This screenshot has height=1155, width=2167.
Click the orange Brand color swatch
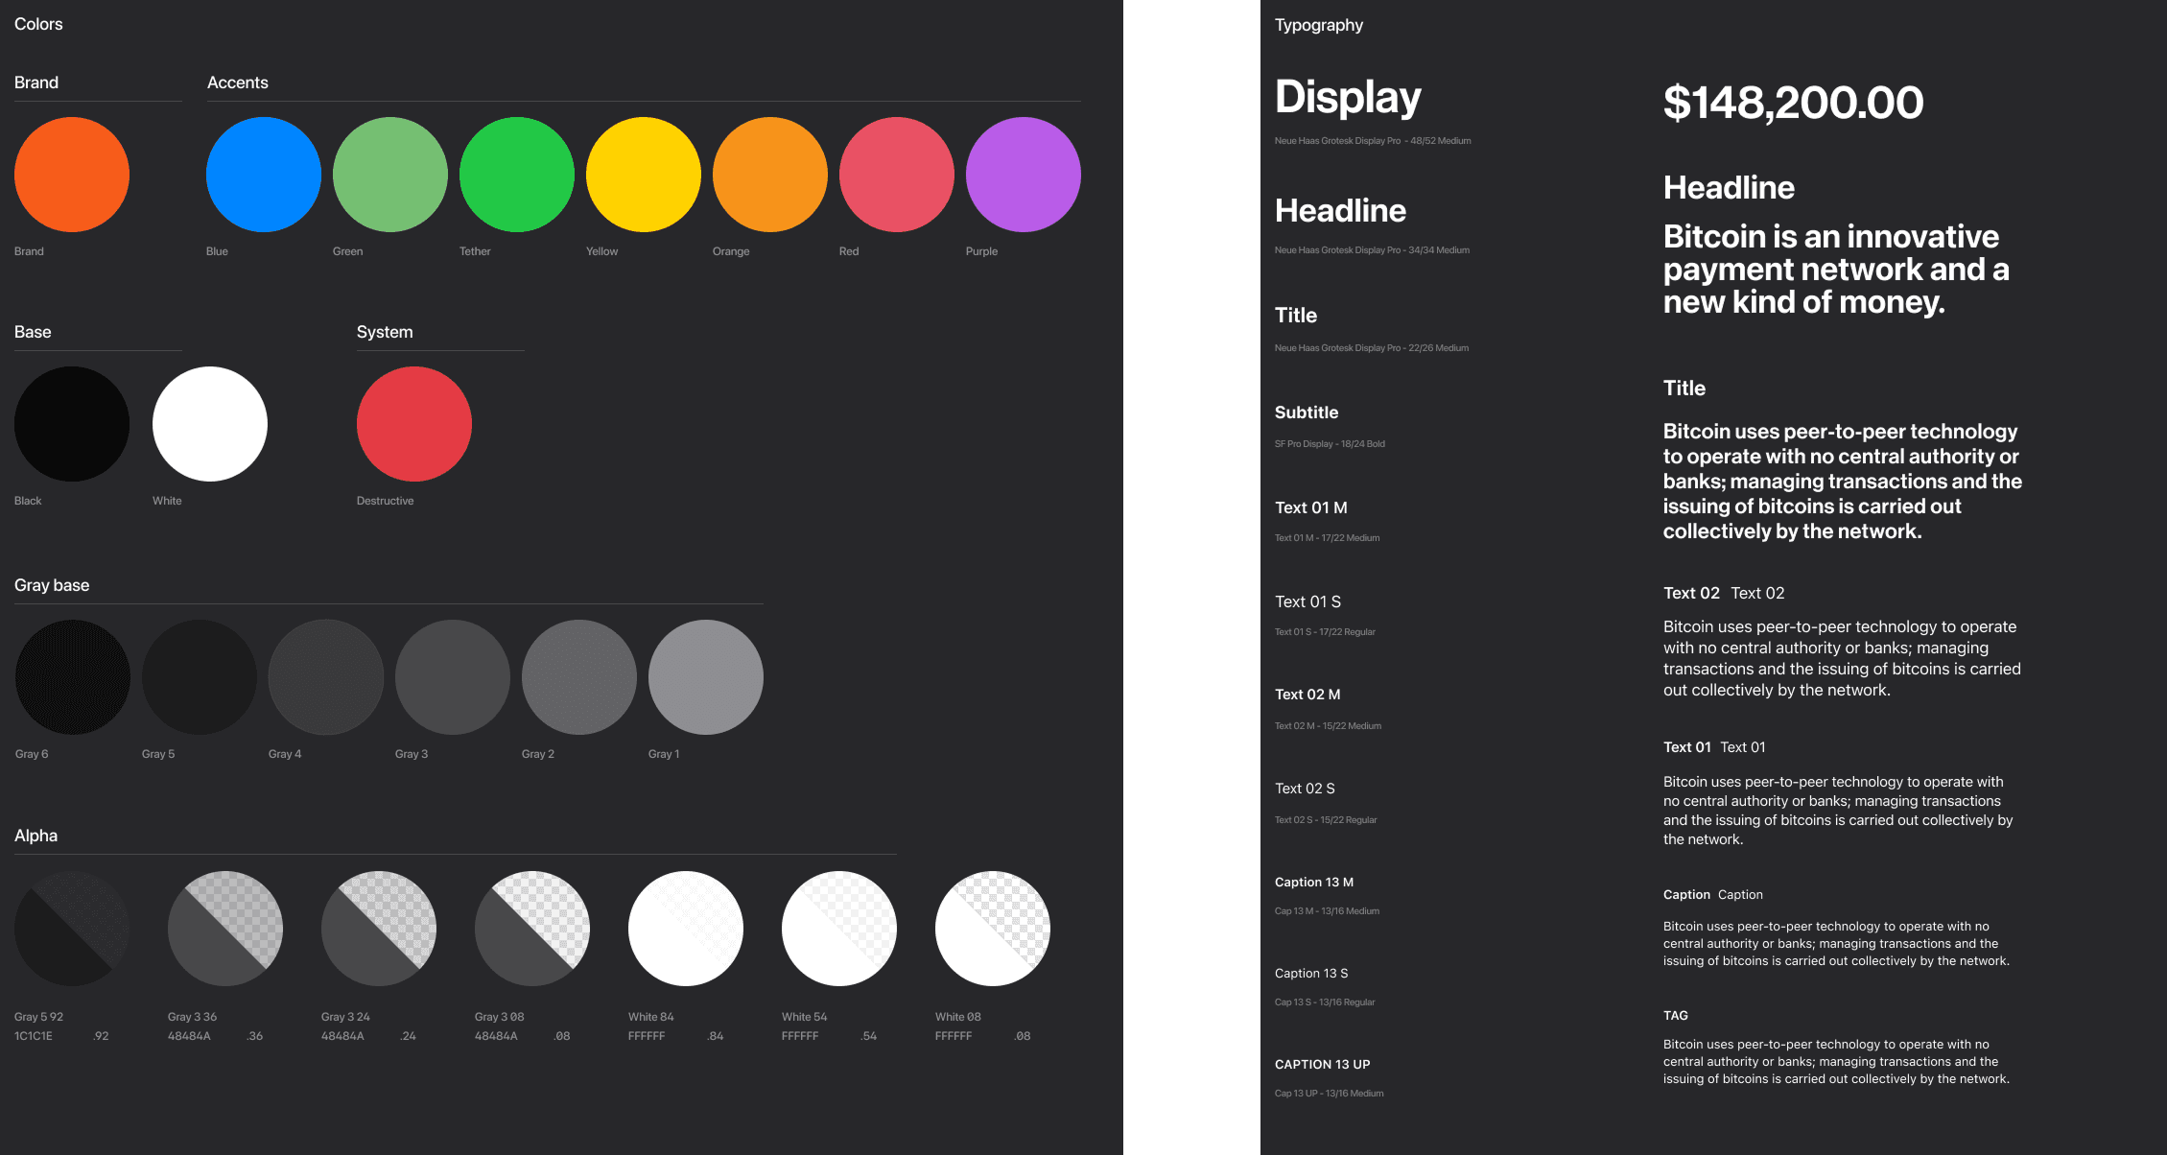pos(72,175)
